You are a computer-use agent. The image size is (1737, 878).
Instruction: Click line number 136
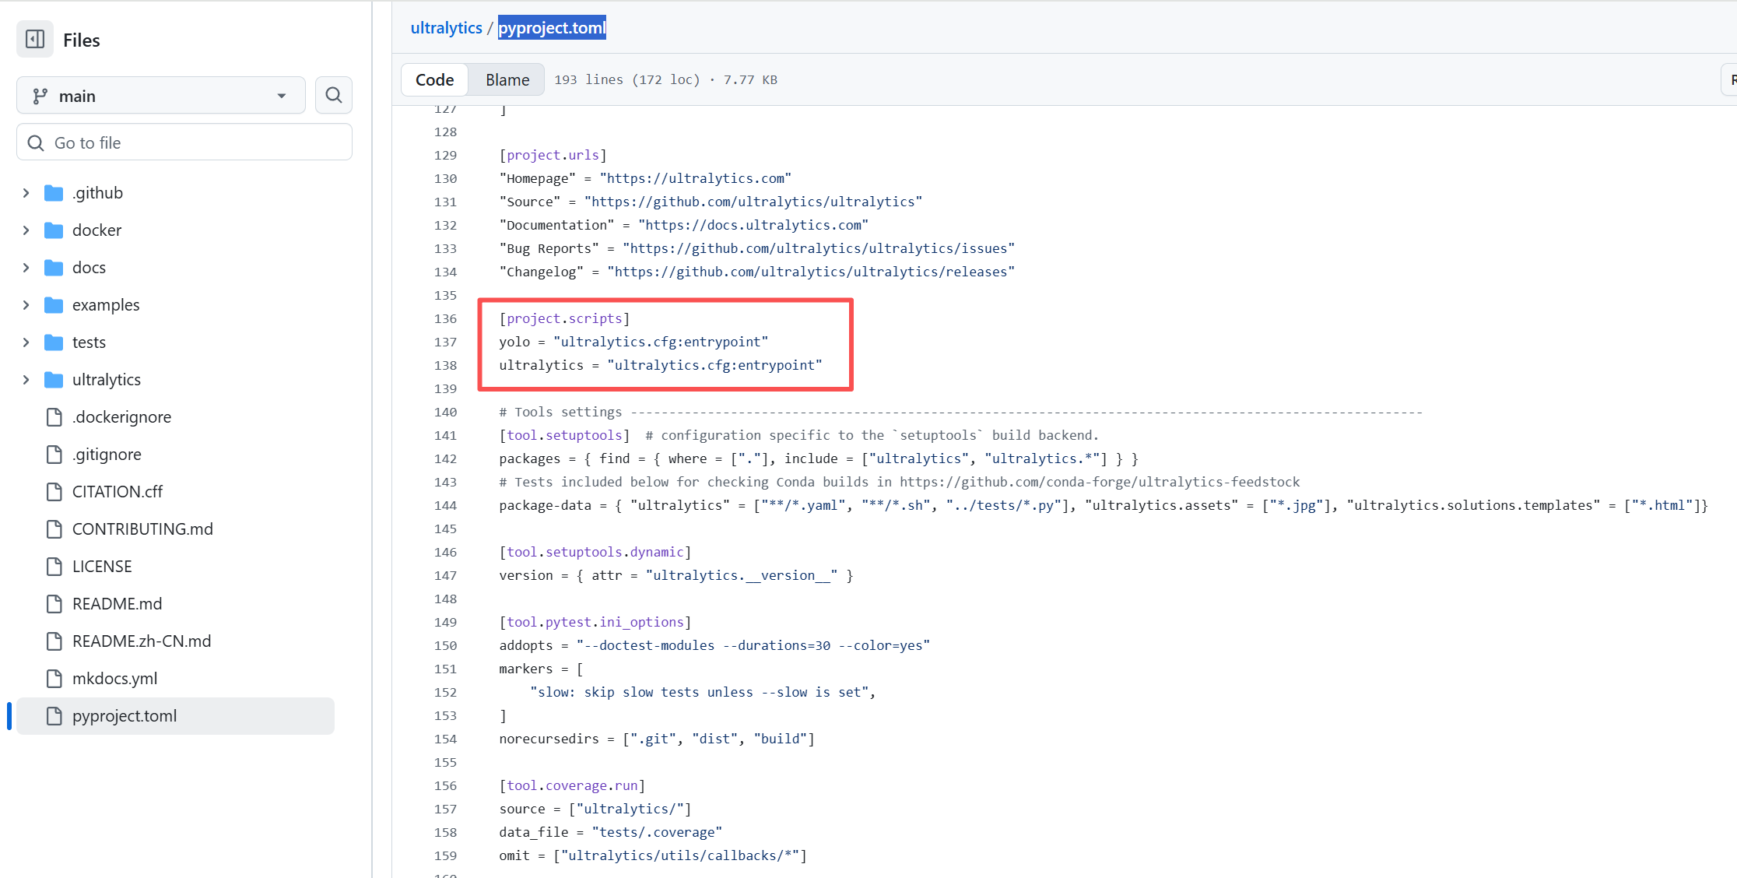point(445,319)
